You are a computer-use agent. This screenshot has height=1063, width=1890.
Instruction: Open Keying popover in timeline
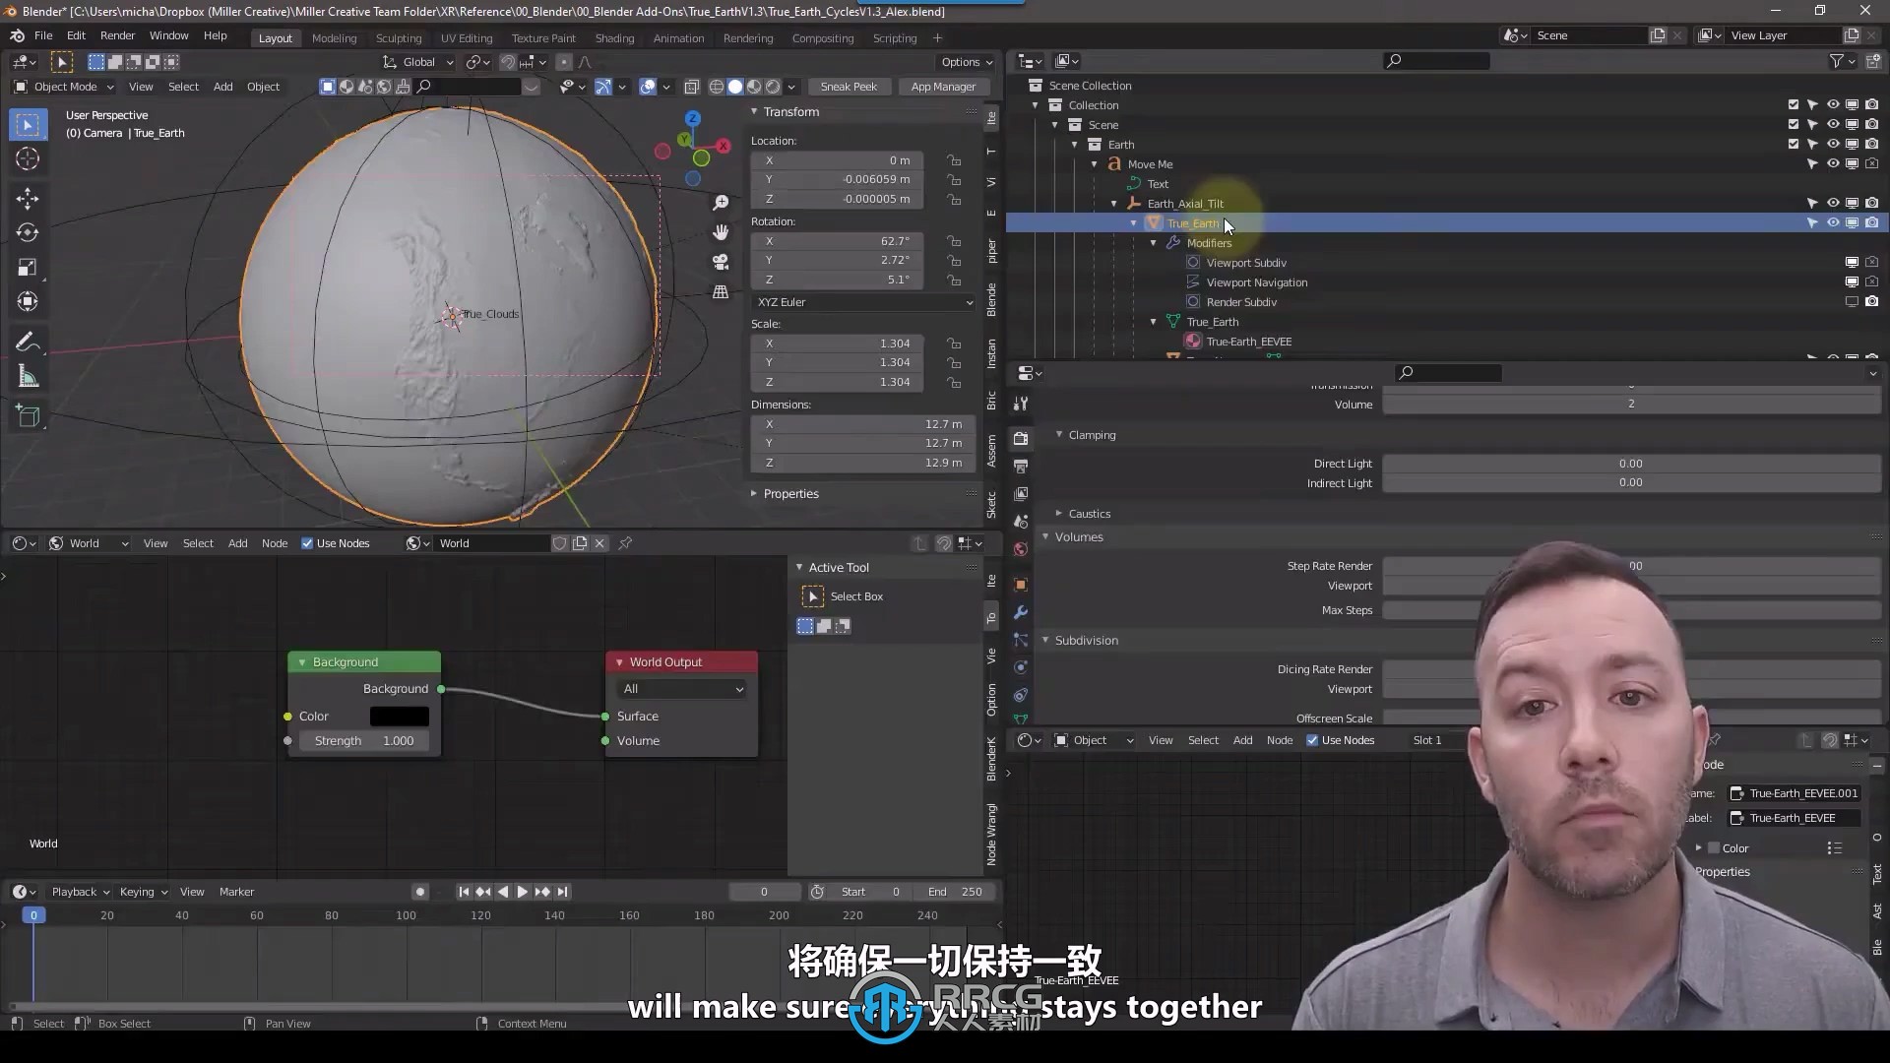click(144, 892)
